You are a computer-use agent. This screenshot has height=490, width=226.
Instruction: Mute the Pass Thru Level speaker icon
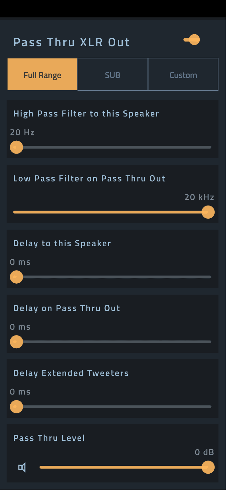pyautogui.click(x=22, y=467)
